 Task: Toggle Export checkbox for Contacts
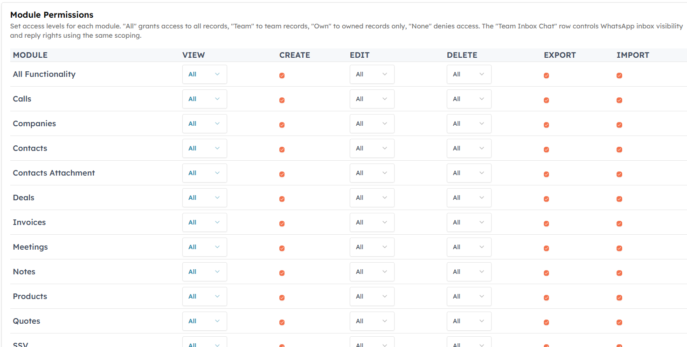point(546,150)
